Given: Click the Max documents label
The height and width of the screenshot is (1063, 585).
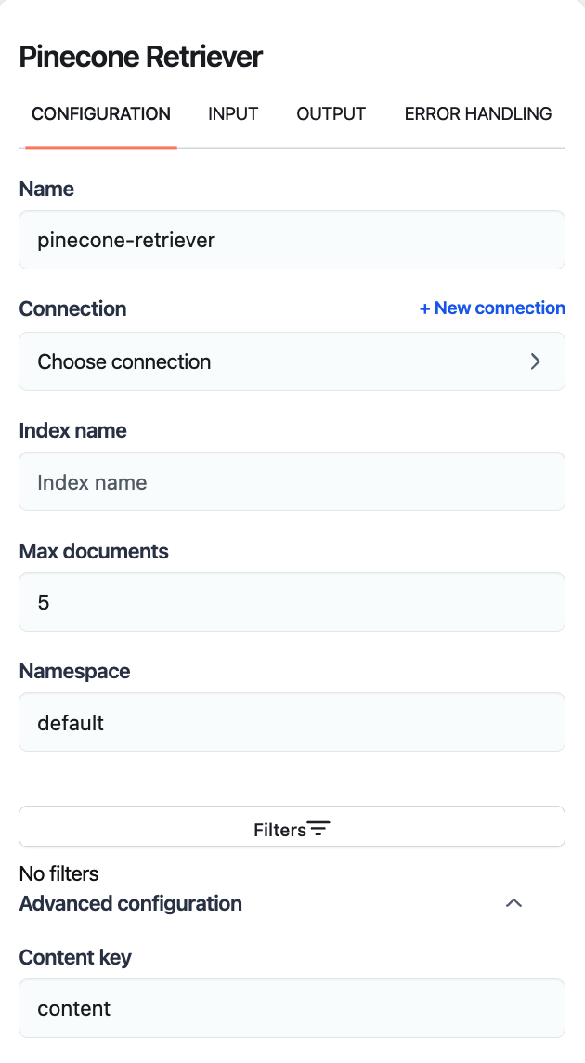Looking at the screenshot, I should click(x=94, y=551).
